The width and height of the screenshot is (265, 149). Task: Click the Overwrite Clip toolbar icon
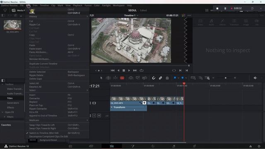[137, 78]
